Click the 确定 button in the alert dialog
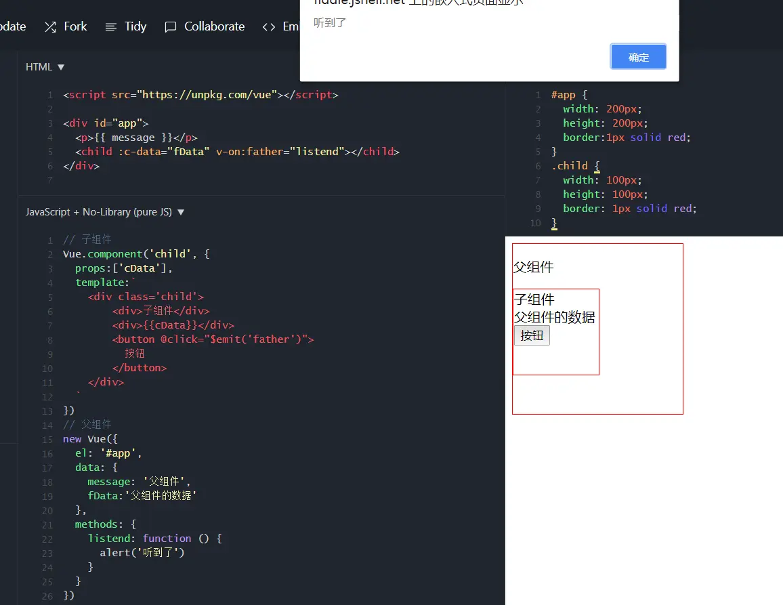The image size is (783, 605). 638,56
